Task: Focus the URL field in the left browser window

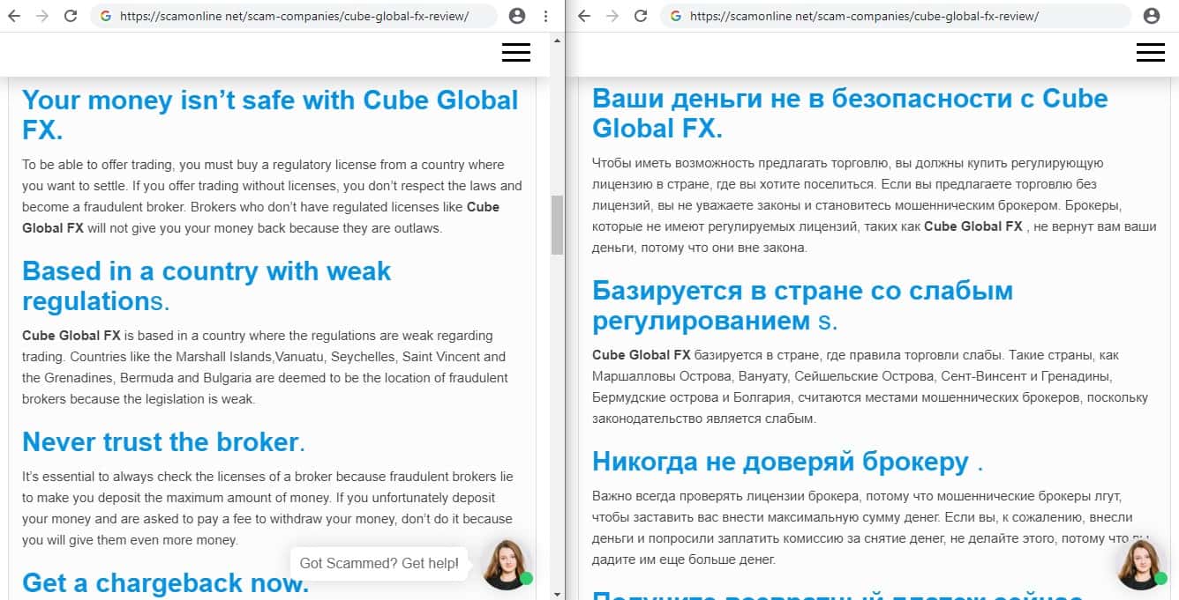Action: pos(300,16)
